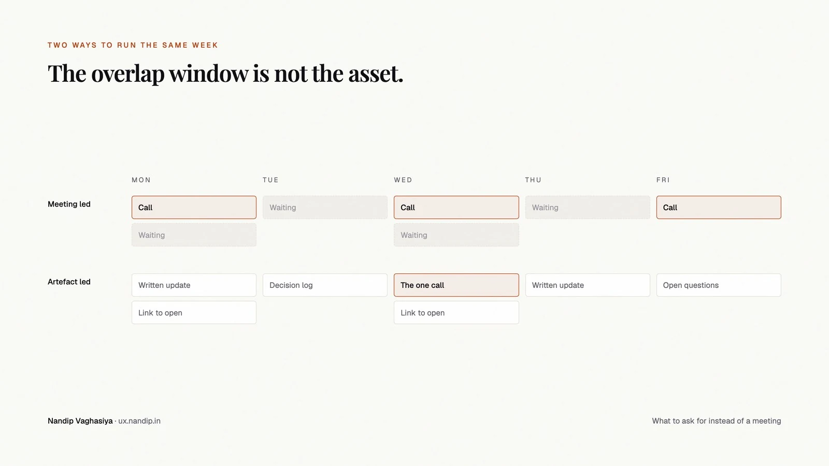Click the headline about the overlap window
Viewport: 829px width, 466px height.
(225, 74)
